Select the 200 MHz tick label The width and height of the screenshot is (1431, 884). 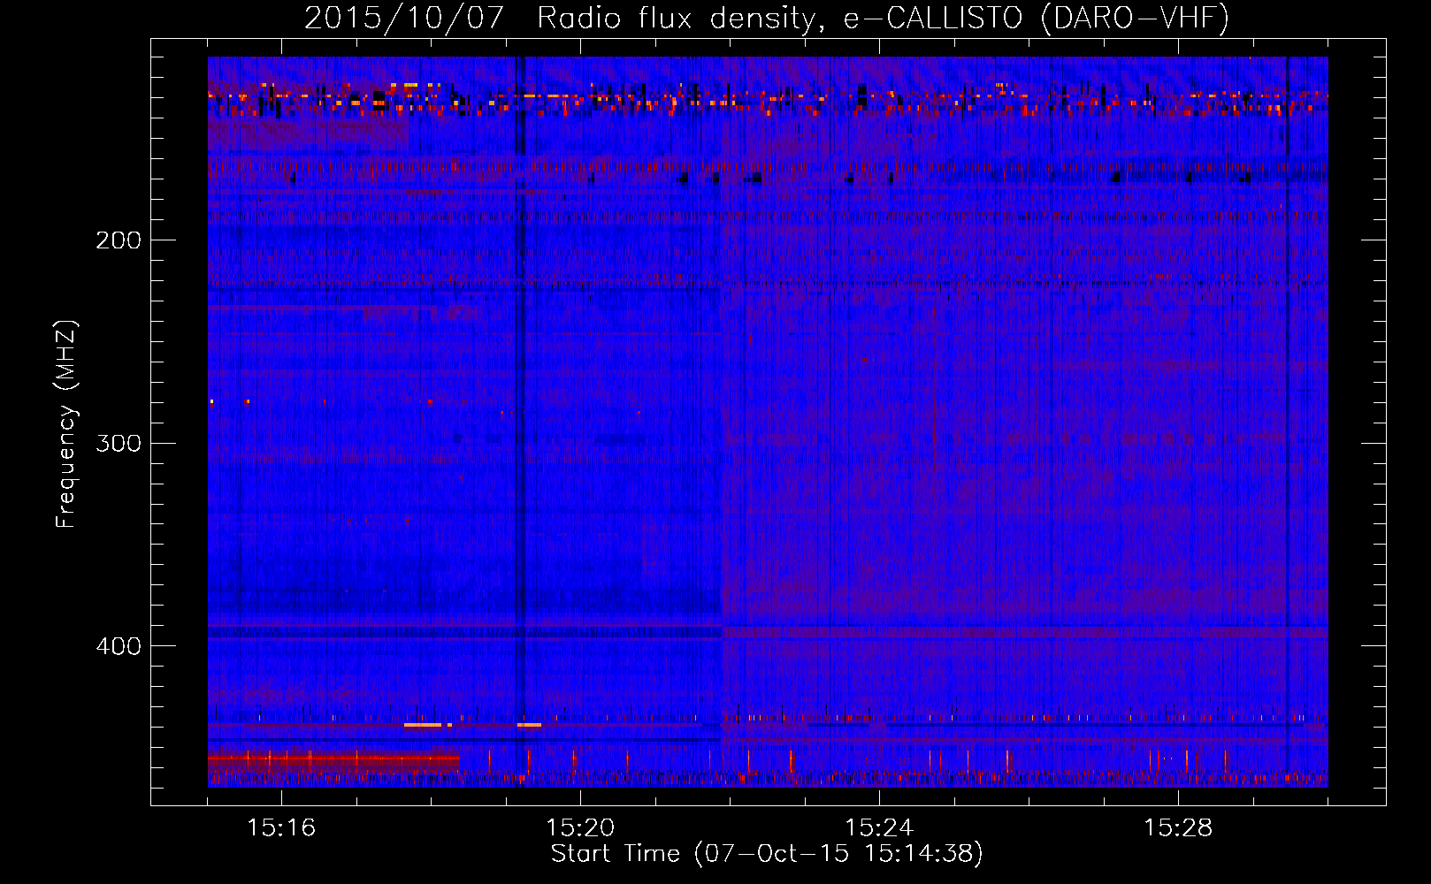[118, 240]
